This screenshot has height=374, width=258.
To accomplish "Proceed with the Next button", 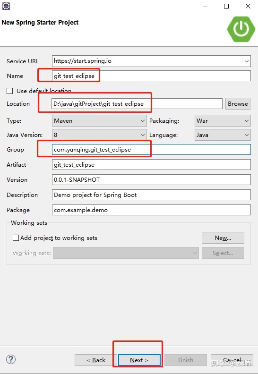I will point(139,360).
